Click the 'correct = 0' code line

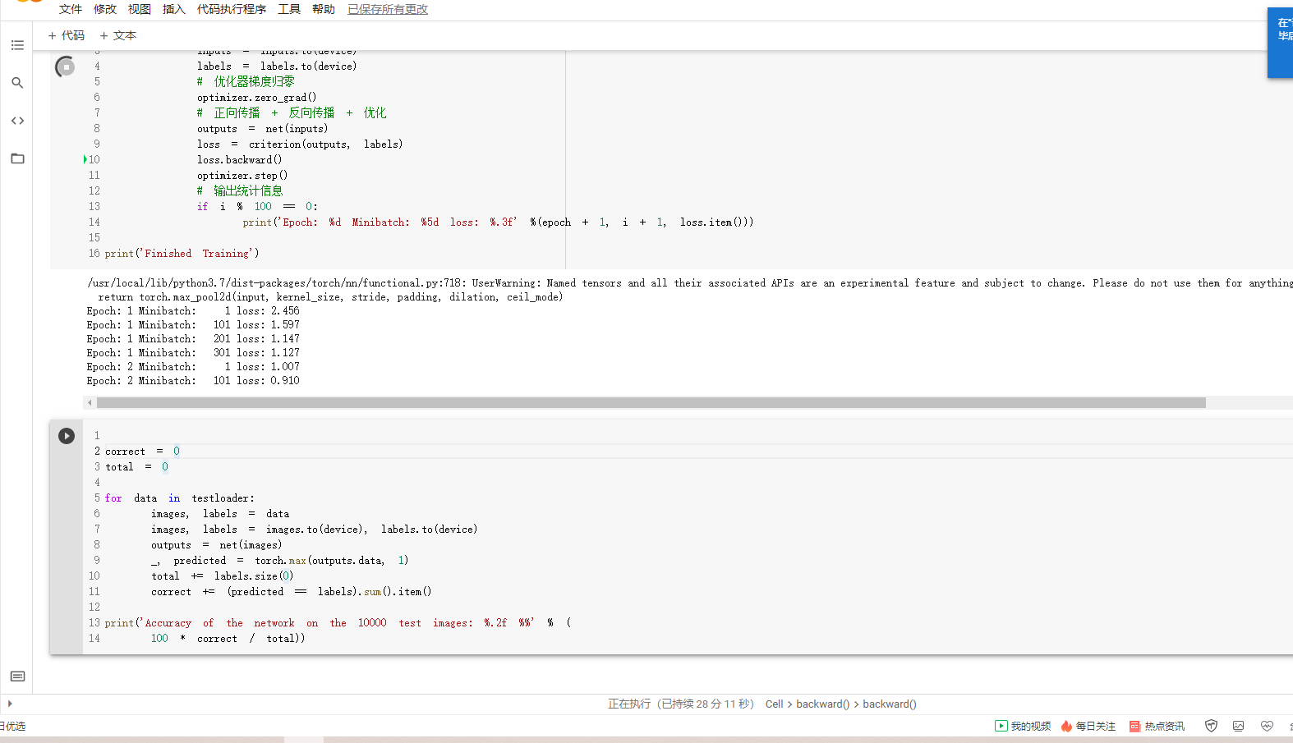click(x=142, y=452)
